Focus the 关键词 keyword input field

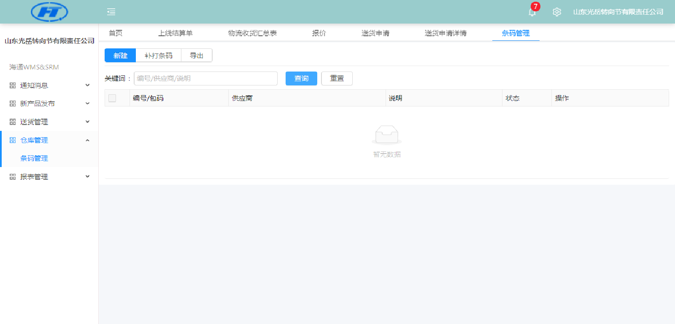[x=205, y=79]
